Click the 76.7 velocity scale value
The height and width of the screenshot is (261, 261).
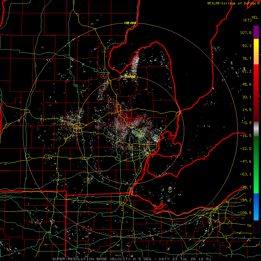coord(247,58)
